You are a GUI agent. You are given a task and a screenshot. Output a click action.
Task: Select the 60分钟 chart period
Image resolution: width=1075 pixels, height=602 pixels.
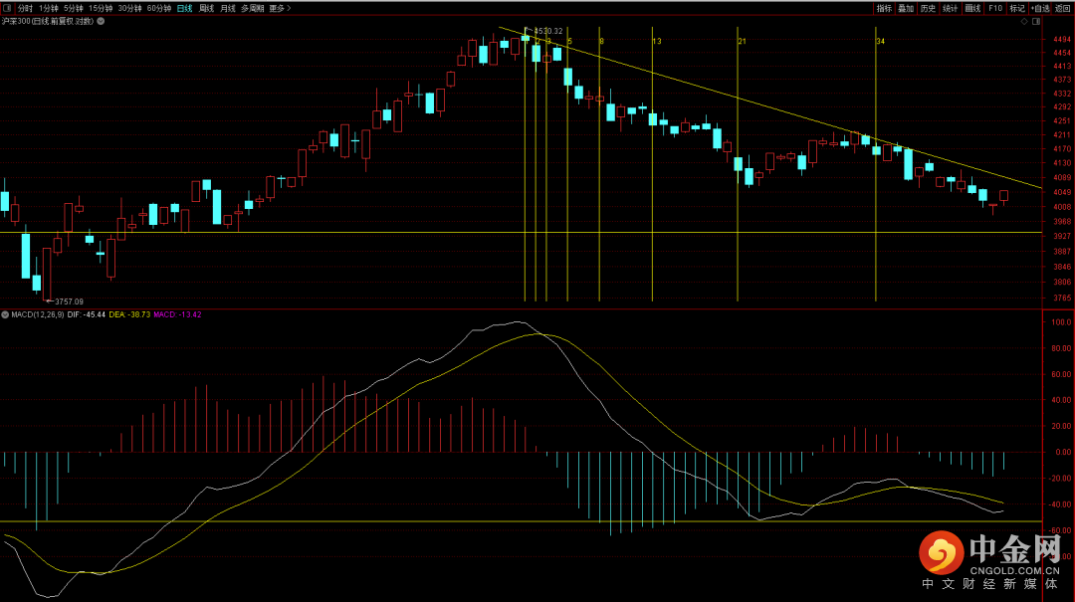(x=159, y=8)
